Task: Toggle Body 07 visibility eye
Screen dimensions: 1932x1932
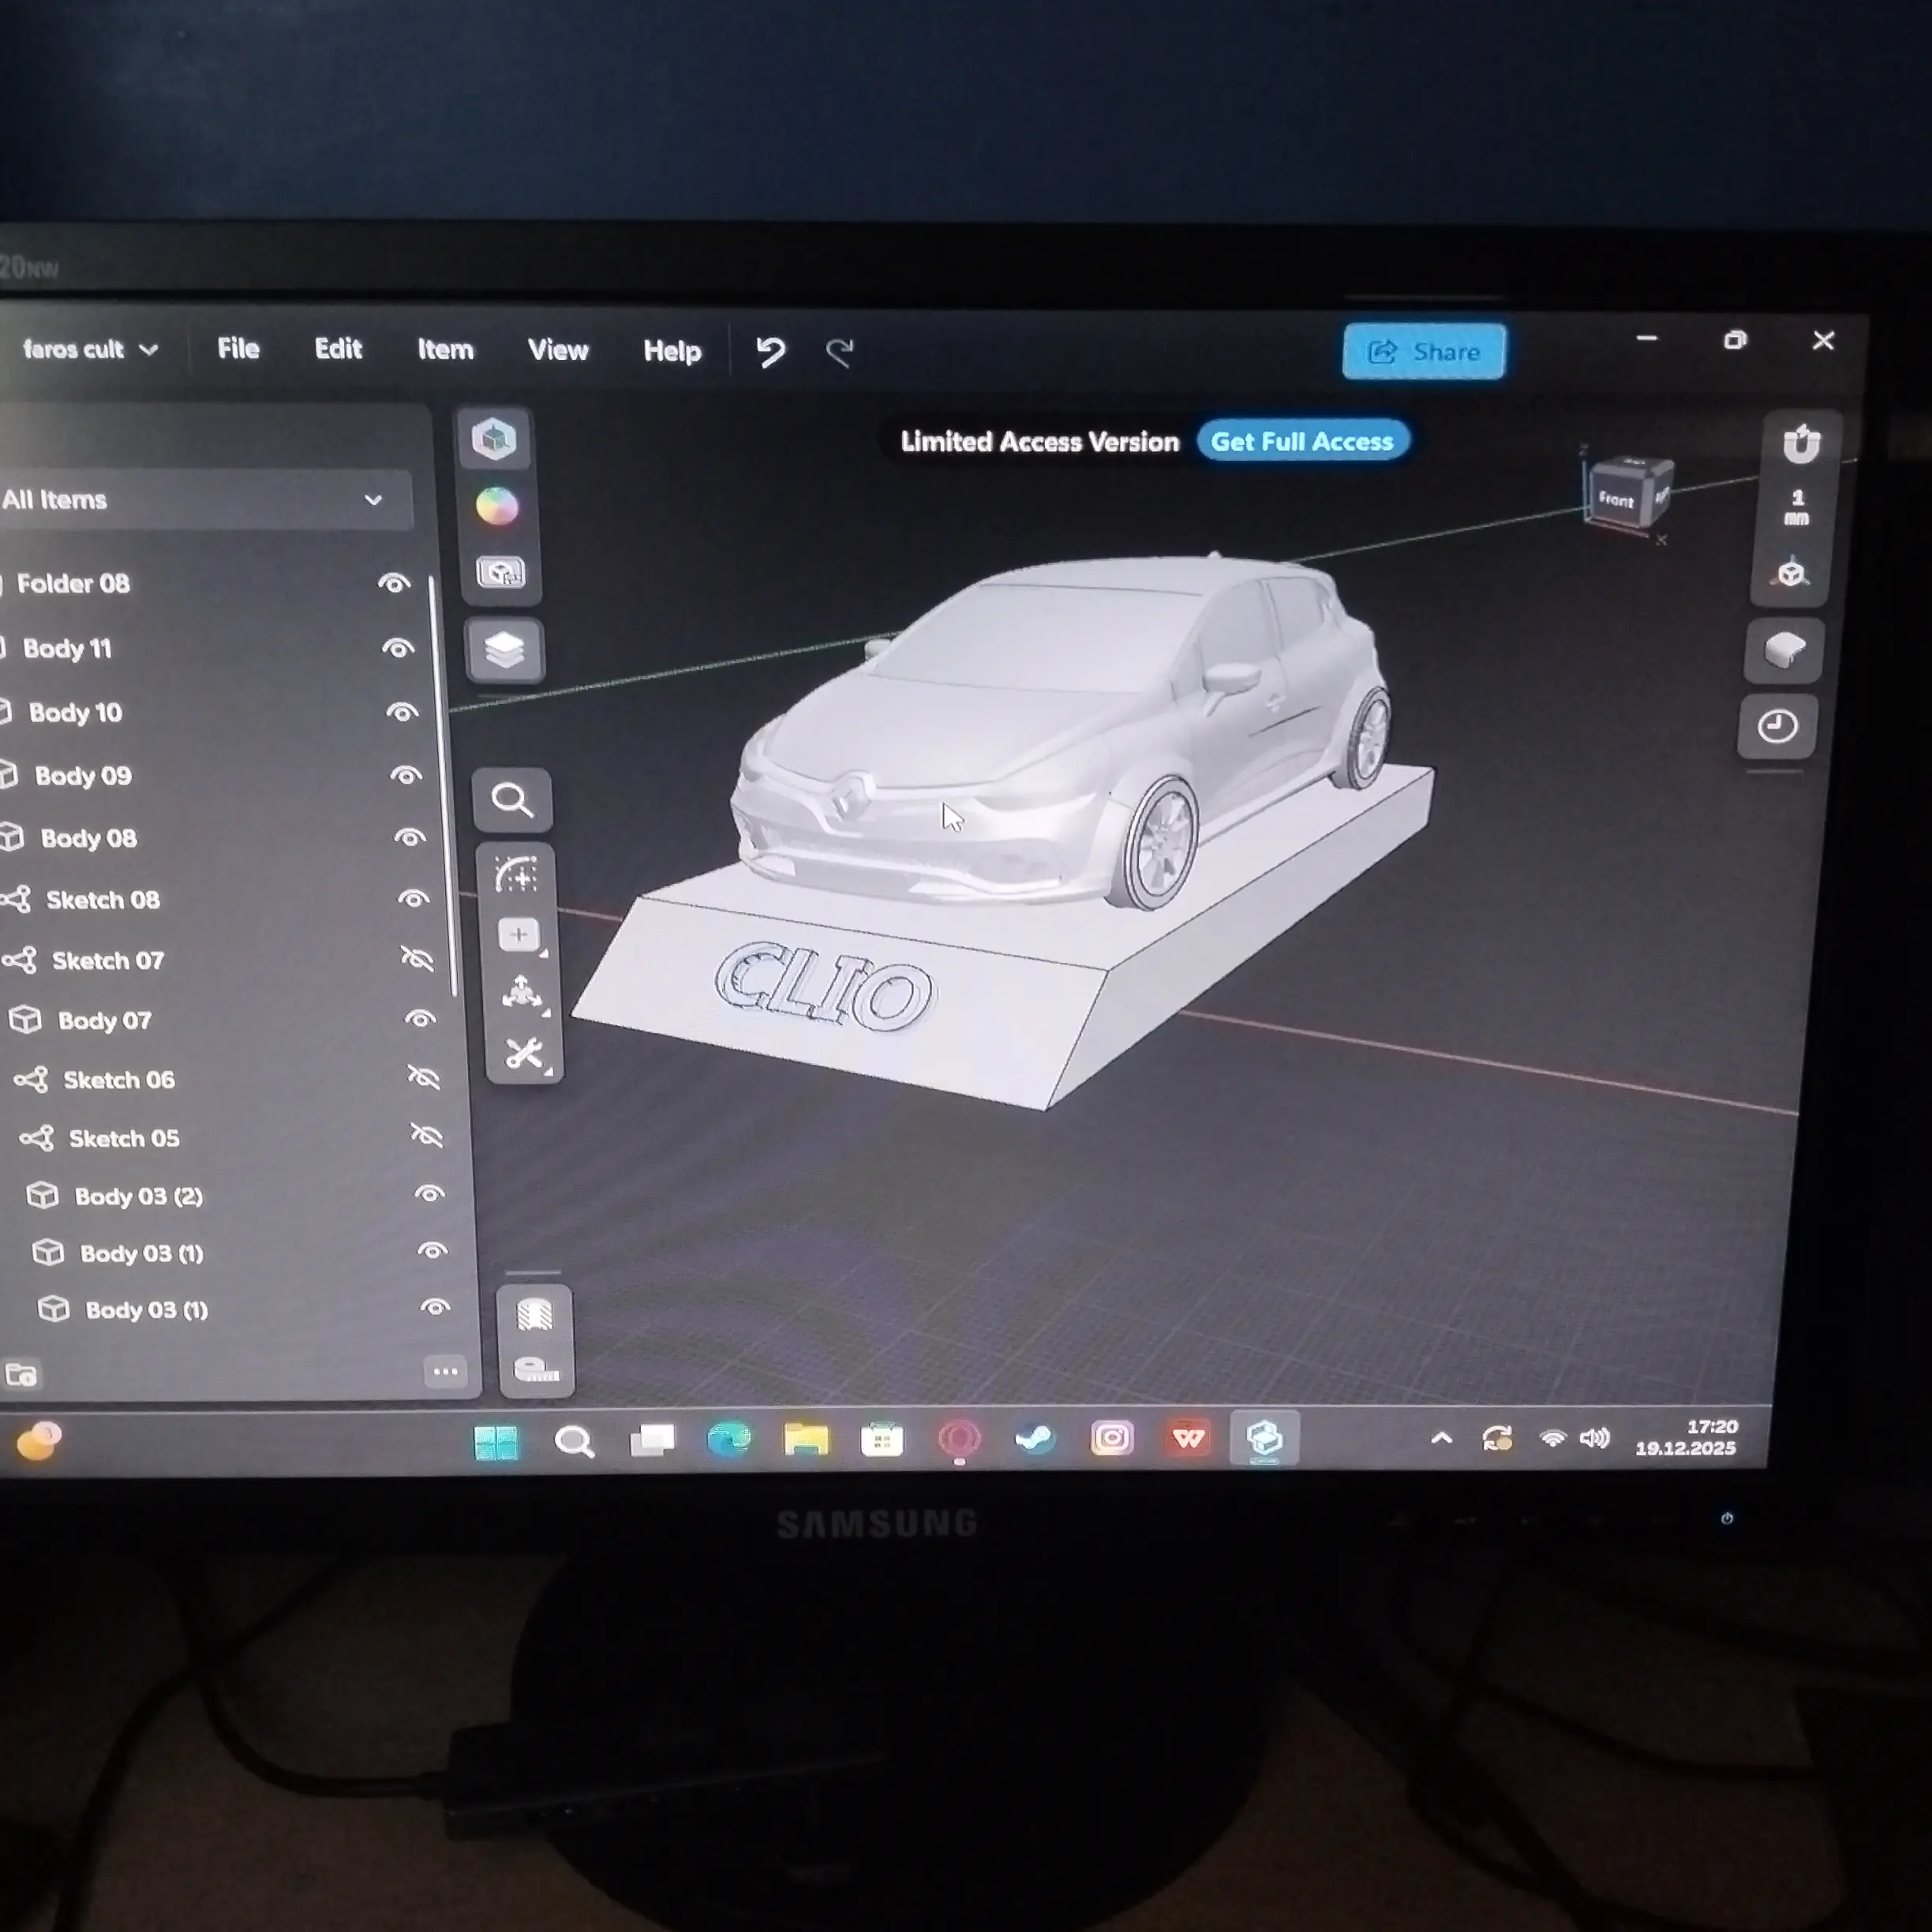Action: point(421,1019)
